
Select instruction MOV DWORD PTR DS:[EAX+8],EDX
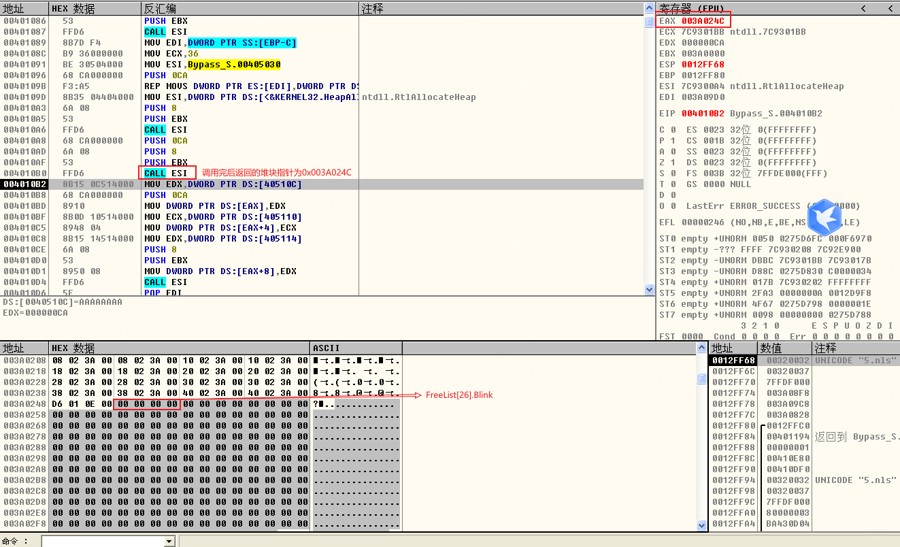[x=220, y=271]
